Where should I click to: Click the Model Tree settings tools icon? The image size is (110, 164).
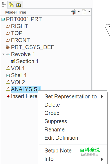tap(74, 12)
